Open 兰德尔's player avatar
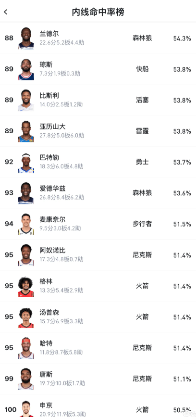 (26, 38)
